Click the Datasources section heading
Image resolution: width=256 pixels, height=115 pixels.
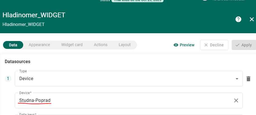(x=17, y=61)
